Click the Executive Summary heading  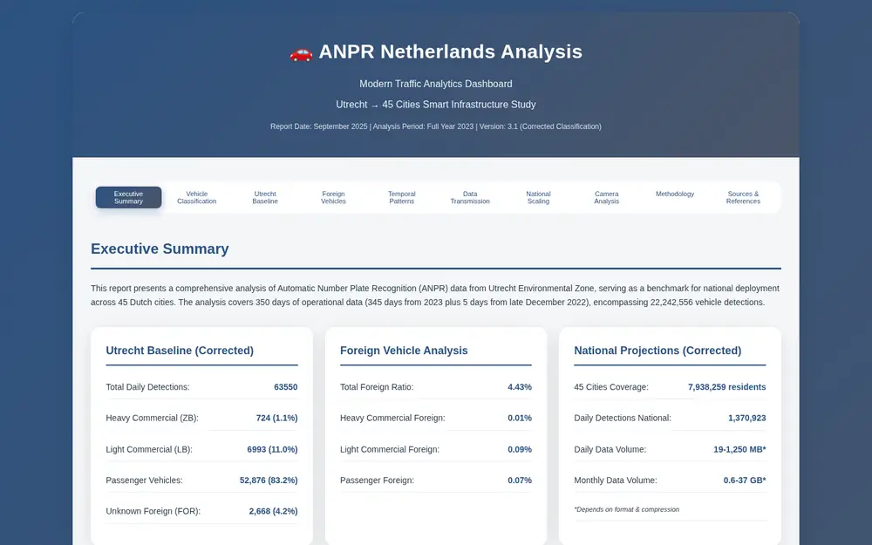pyautogui.click(x=160, y=249)
